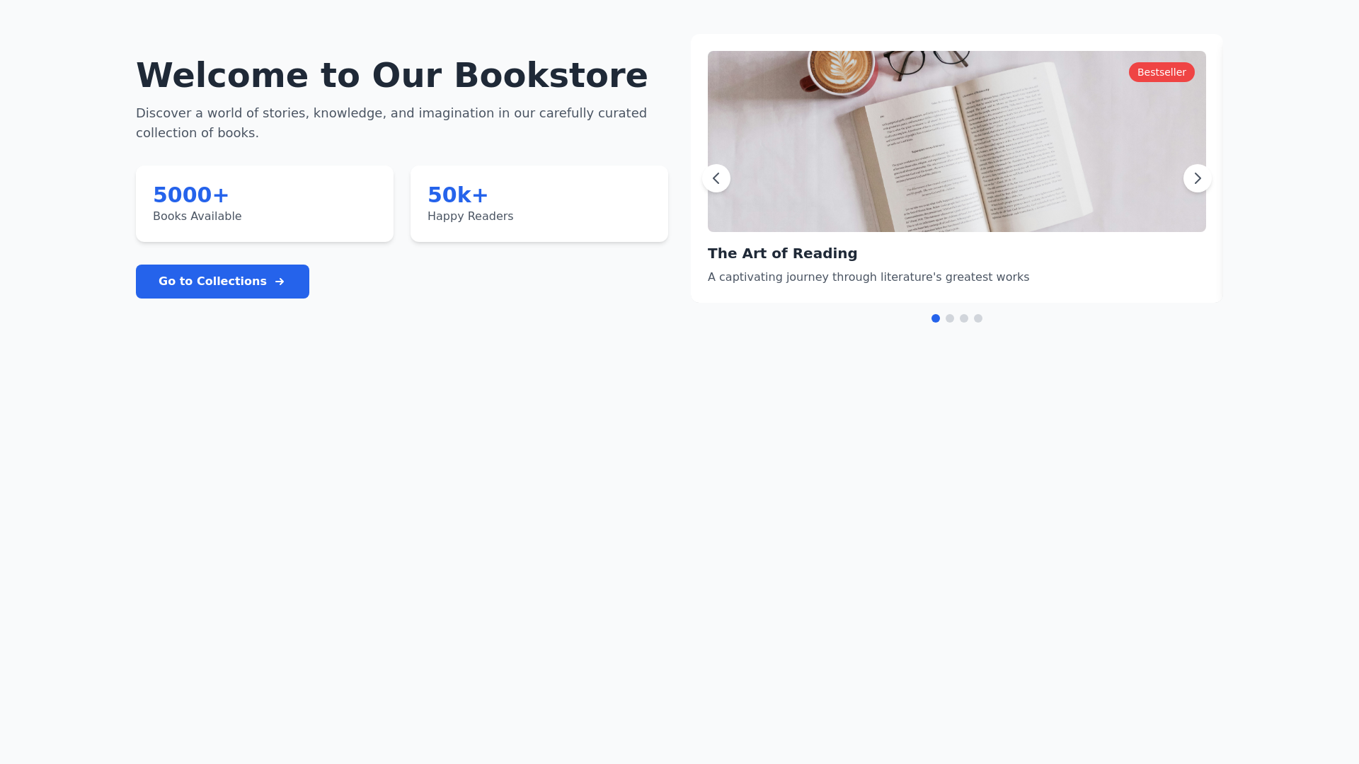Switch to the third carousel dot
Screen dimensions: 1359x764
pyautogui.click(x=964, y=318)
